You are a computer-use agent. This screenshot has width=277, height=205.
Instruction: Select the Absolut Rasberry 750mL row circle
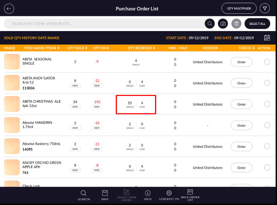pyautogui.click(x=267, y=146)
